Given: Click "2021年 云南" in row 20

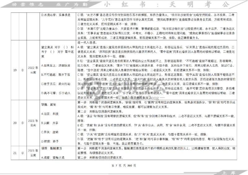Looking at the screenshot, I should click(x=33, y=123).
